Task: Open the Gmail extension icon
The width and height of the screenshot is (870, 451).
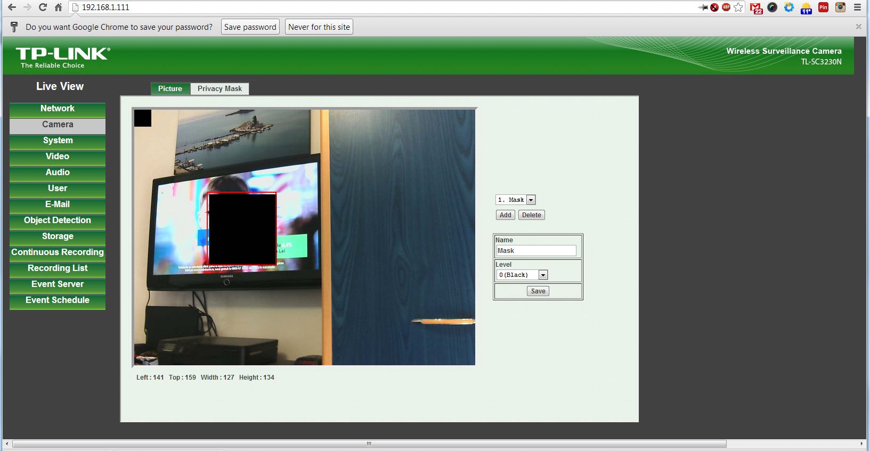Action: [x=755, y=7]
